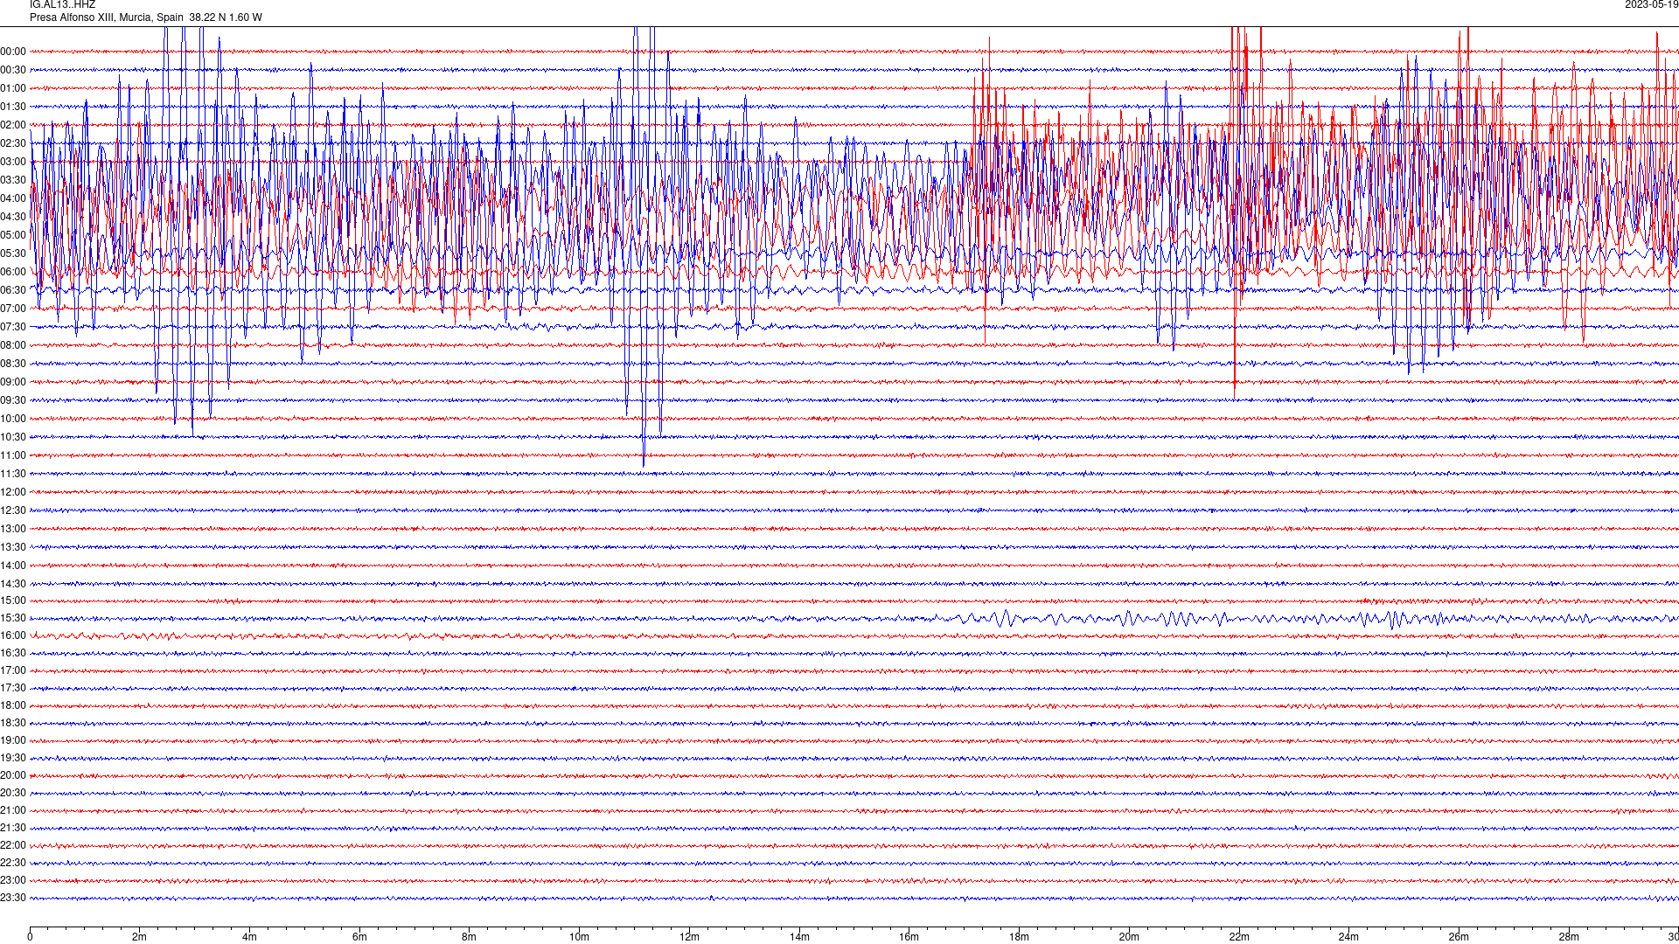The image size is (1679, 944).
Task: Select the 09:30 time row label
Action: click(13, 400)
